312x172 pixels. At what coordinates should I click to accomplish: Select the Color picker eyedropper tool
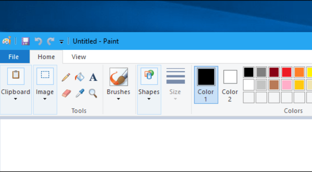pos(80,93)
